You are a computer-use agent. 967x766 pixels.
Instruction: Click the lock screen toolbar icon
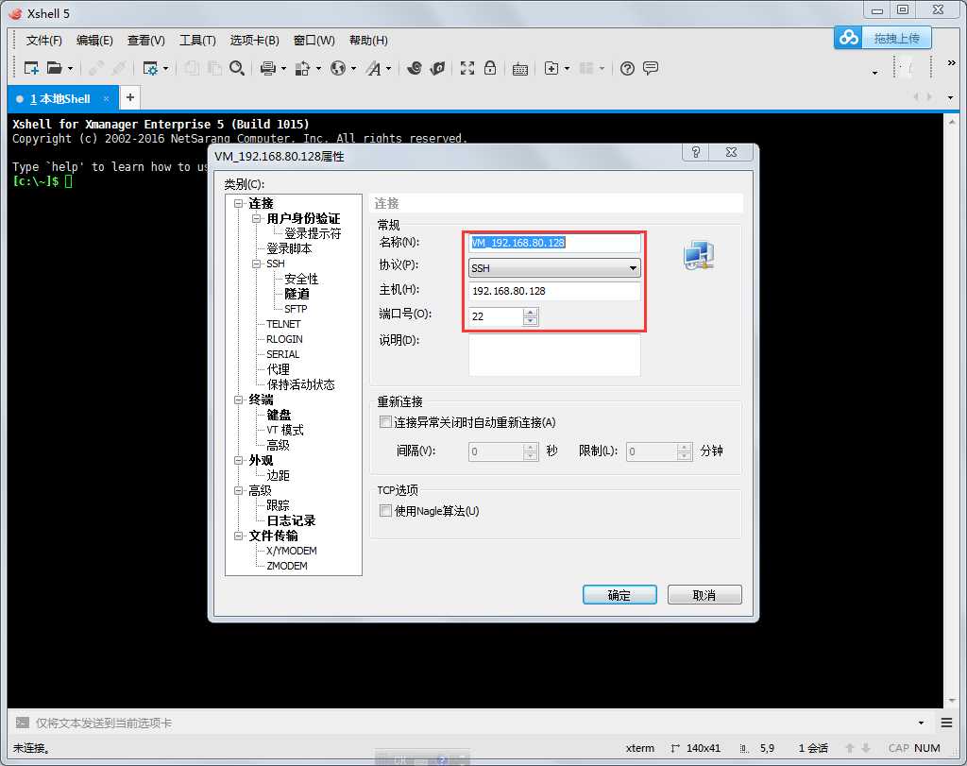point(490,68)
